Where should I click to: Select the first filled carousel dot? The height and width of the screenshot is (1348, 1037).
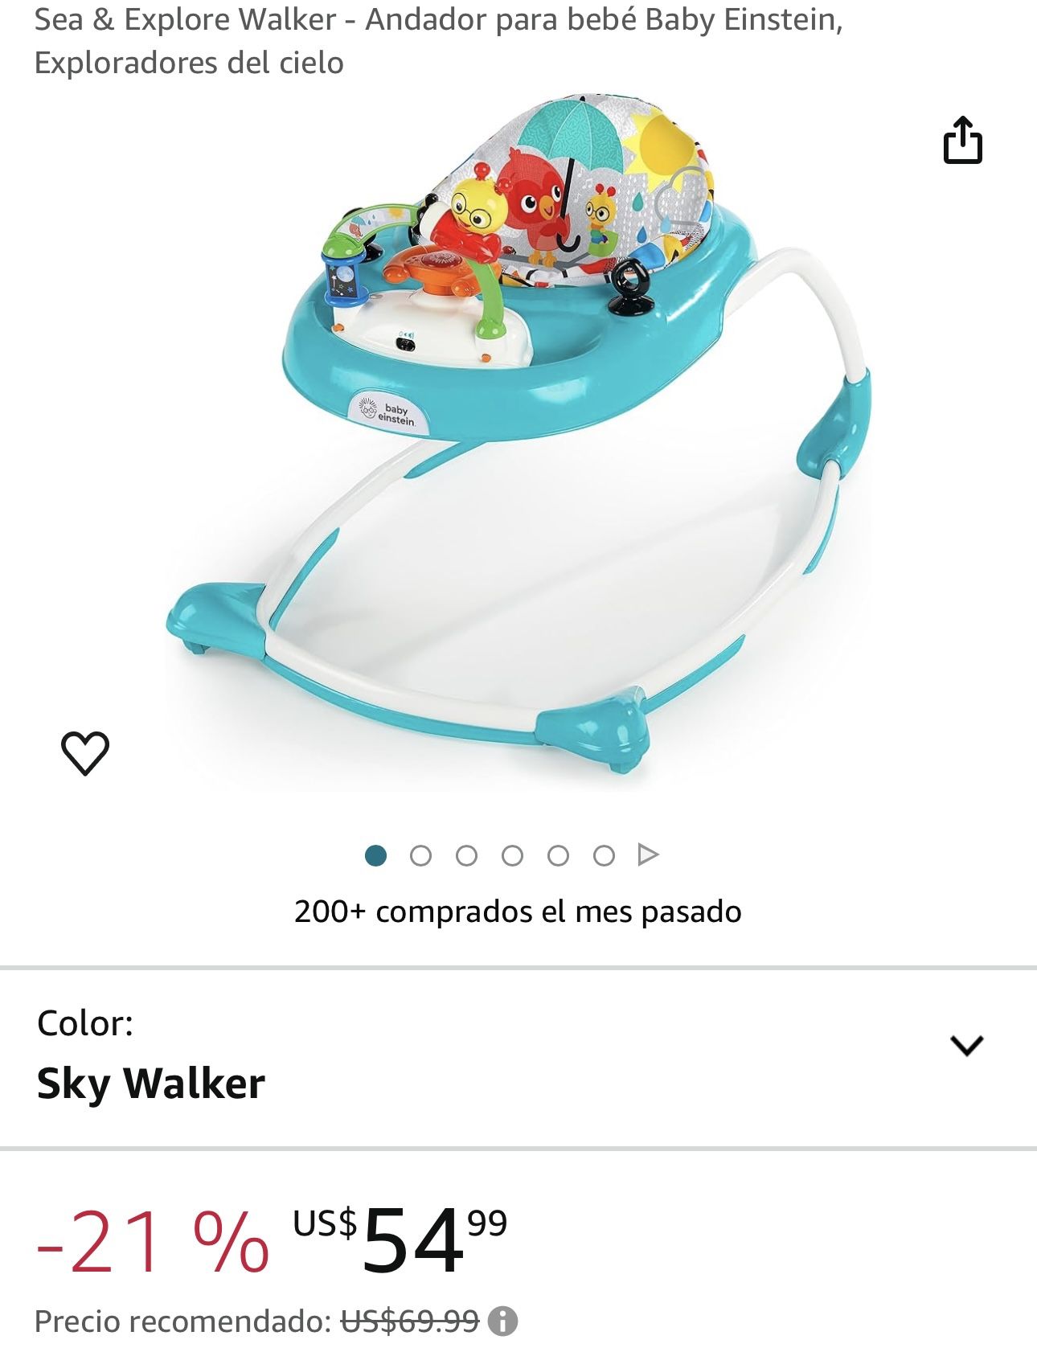pos(375,855)
